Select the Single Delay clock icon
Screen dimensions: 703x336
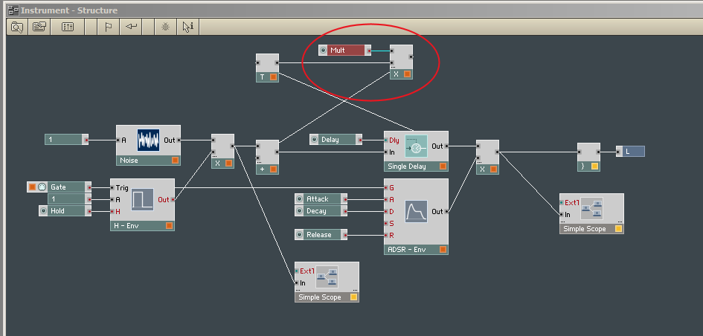[x=416, y=146]
